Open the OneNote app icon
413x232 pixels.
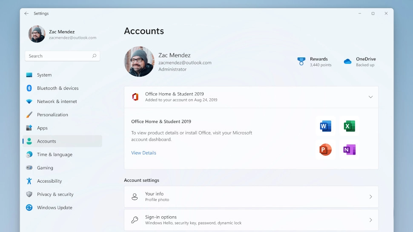coord(349,149)
